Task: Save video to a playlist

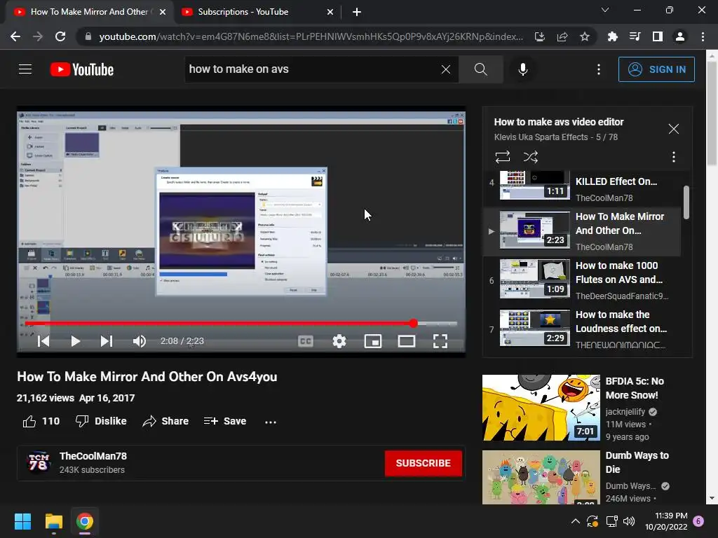Action: [225, 421]
